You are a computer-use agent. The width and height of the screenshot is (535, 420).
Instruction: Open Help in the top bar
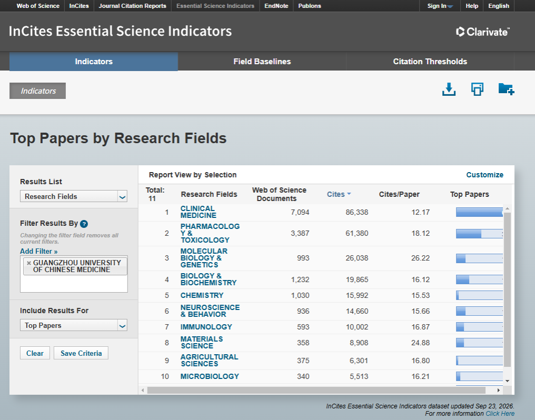(x=472, y=6)
